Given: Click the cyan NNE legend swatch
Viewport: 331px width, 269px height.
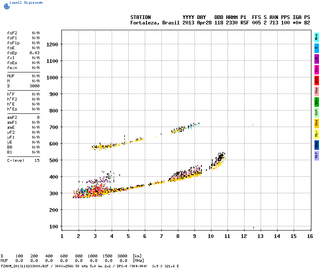Looking at the screenshot, I should click(317, 37).
